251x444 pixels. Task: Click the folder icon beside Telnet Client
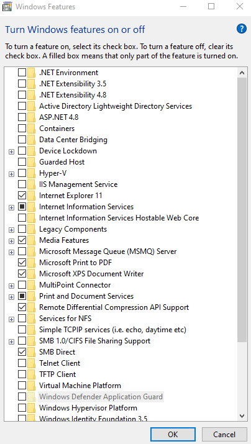click(31, 363)
